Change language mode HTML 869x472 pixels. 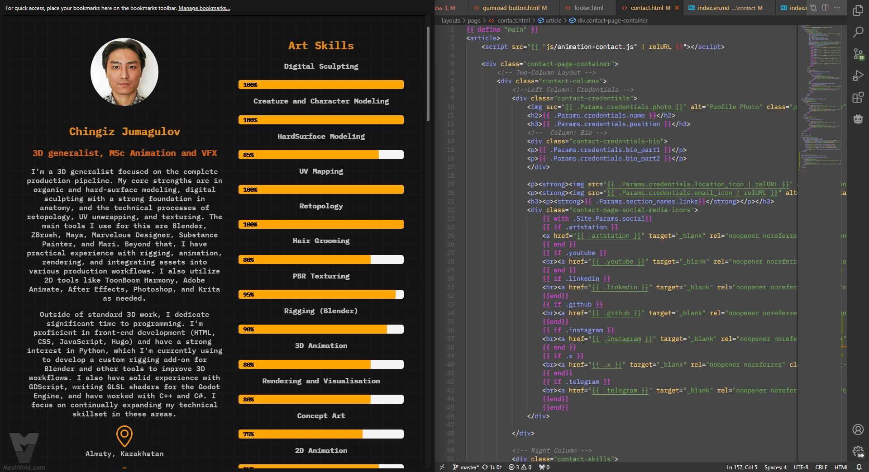(x=841, y=467)
